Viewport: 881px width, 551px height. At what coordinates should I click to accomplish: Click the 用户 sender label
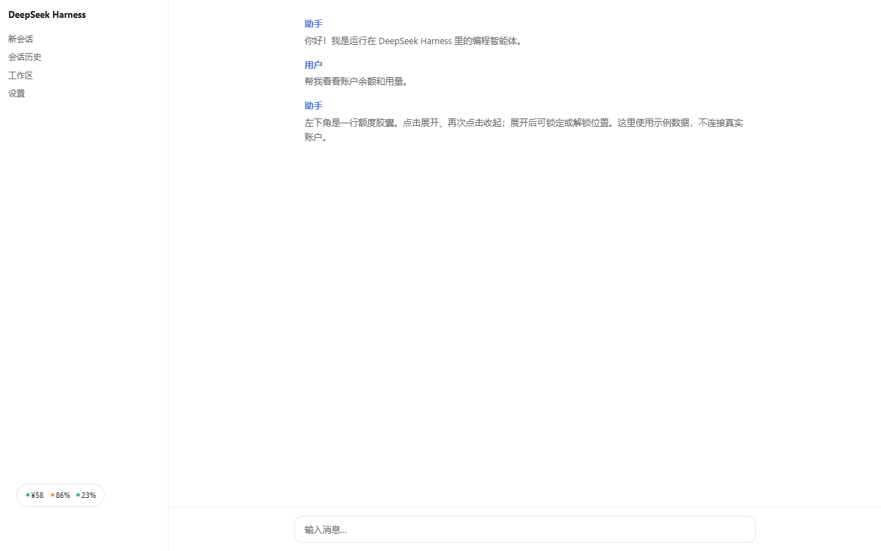pyautogui.click(x=313, y=65)
